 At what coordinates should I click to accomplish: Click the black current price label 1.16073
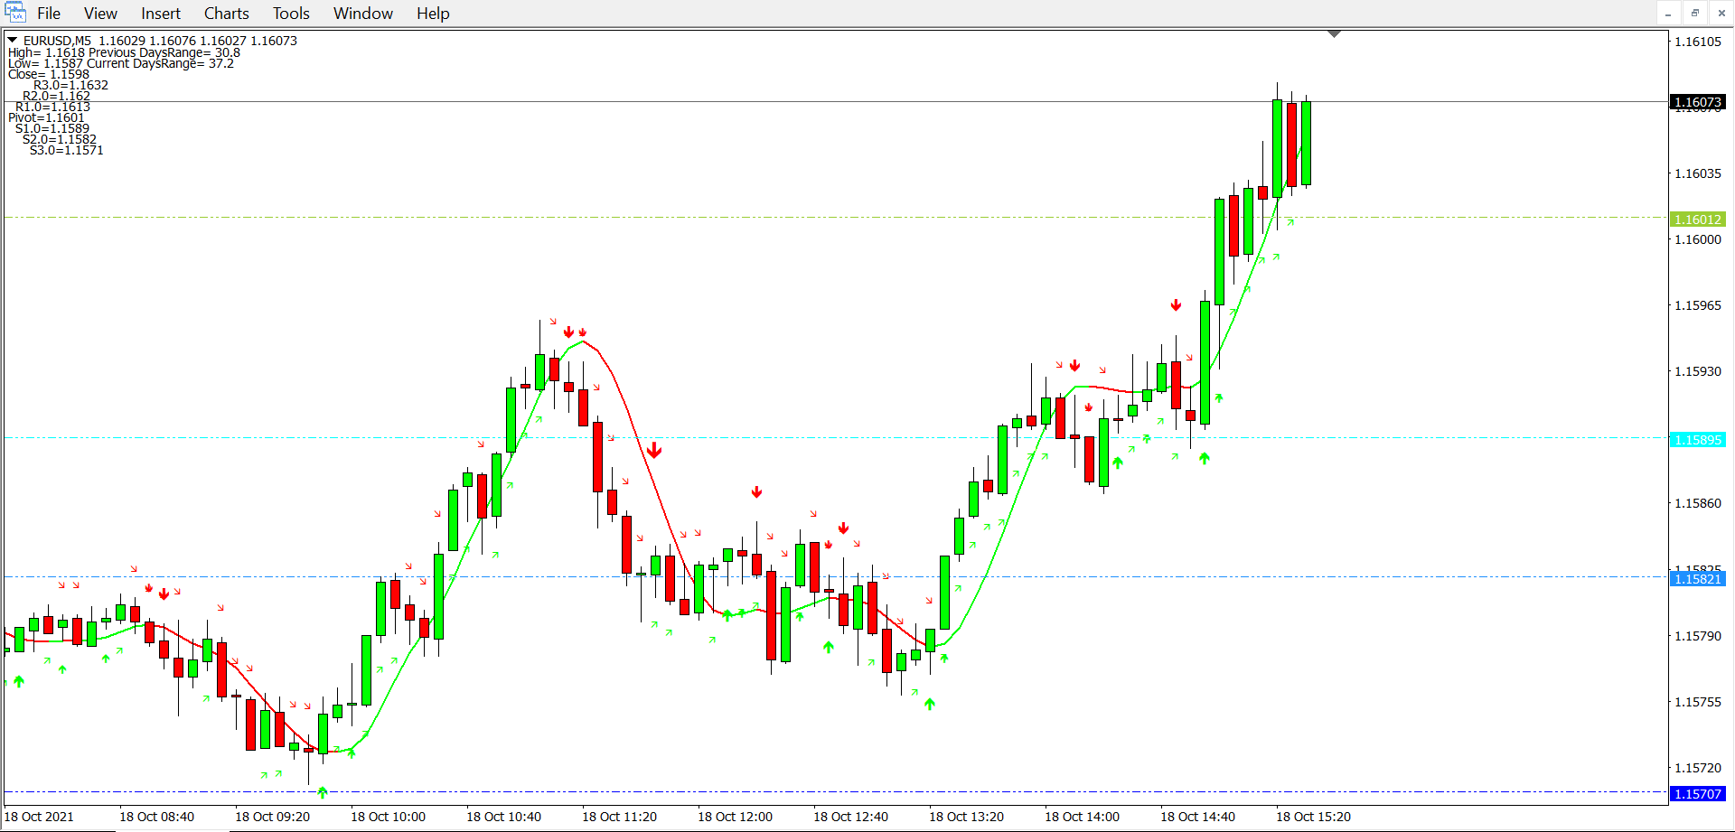click(x=1697, y=102)
